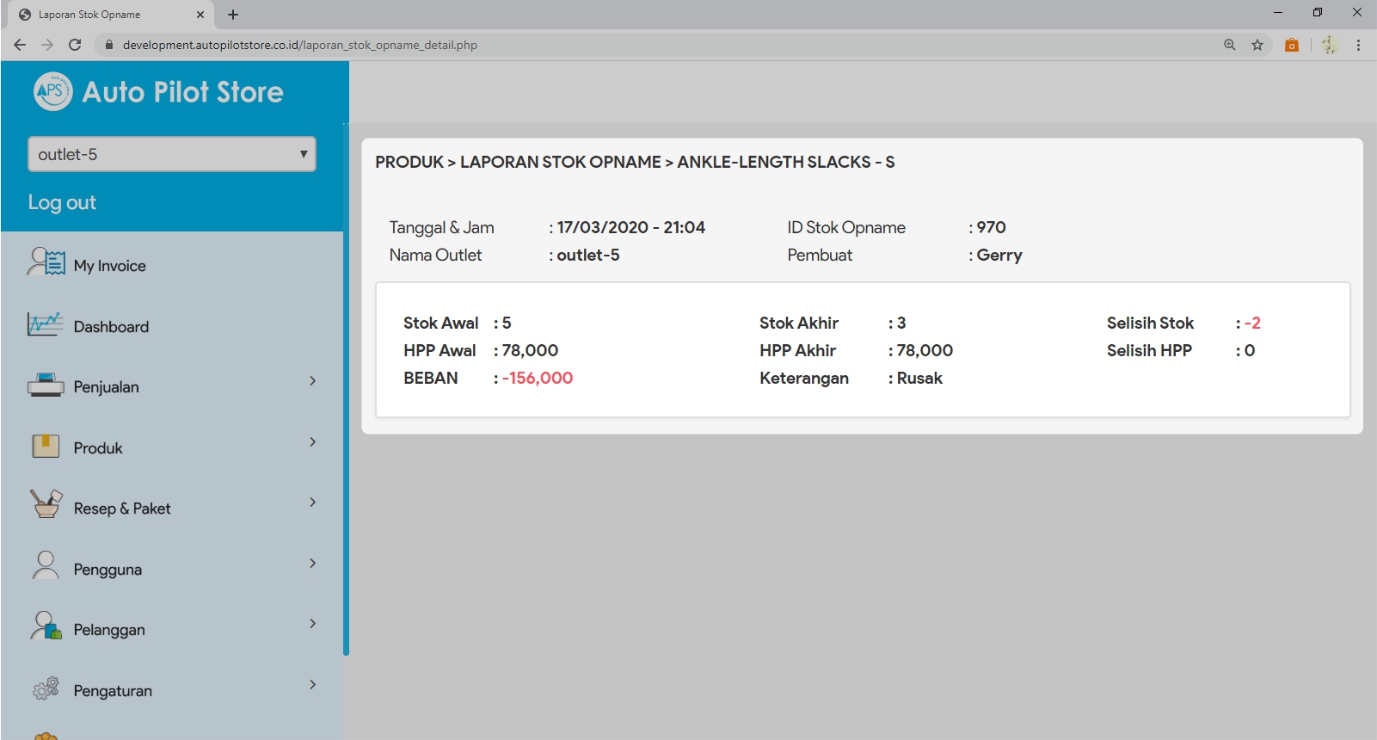Select the Laporan Stok Opname browser tab

click(x=103, y=15)
